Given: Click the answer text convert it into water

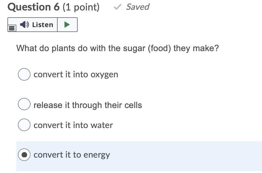Looking at the screenshot, I should [x=73, y=125].
